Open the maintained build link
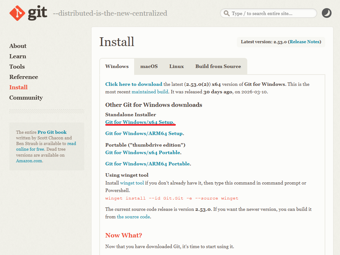 click(150, 92)
